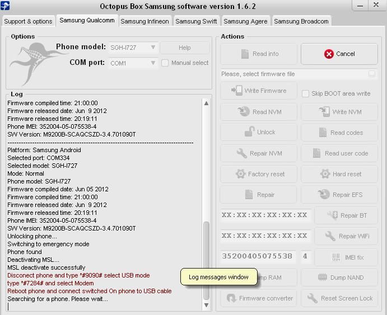Click the Firmware converter icon
Image resolution: width=387 pixels, height=315 pixels.
[231, 298]
